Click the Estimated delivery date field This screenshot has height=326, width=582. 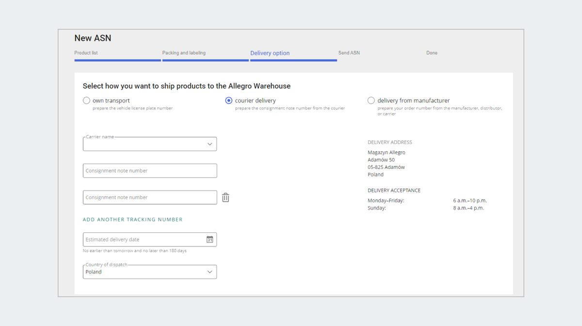coord(150,240)
